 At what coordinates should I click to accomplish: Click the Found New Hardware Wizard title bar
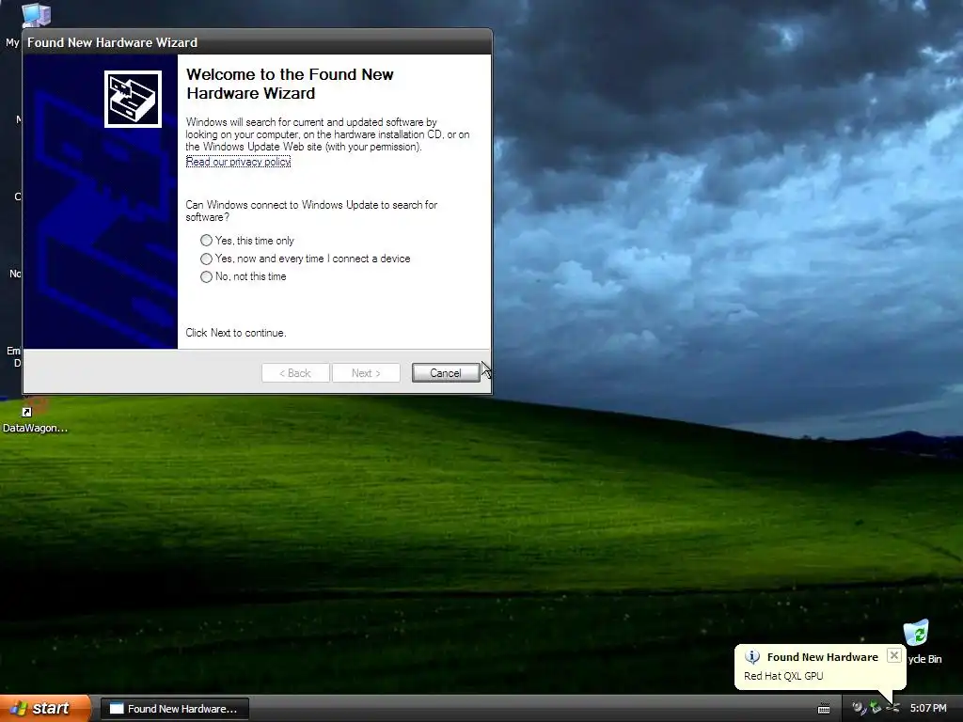pyautogui.click(x=258, y=42)
